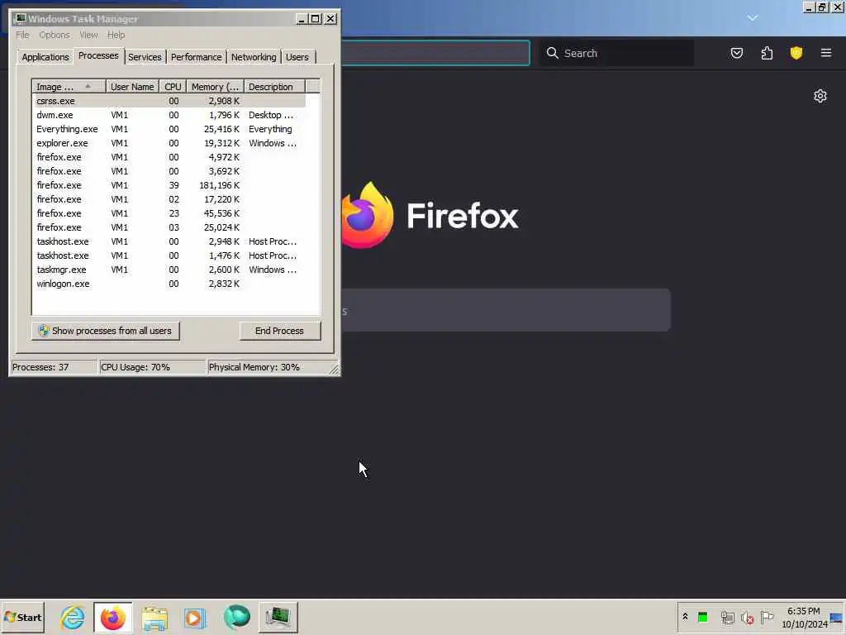Screen dimensions: 846x635
Task: Open the File menu in Task Manager
Action: [x=22, y=35]
